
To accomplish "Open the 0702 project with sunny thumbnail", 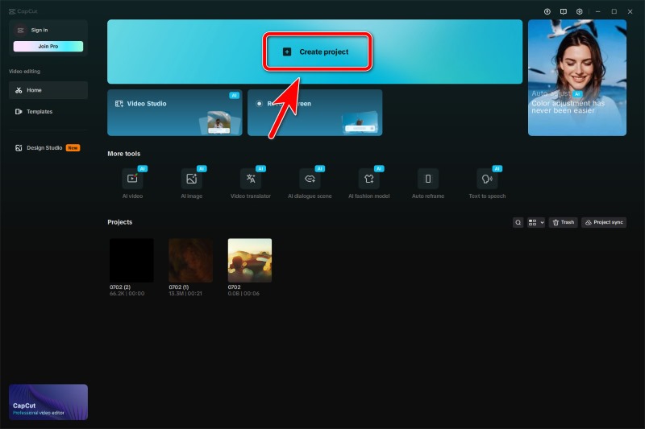I will [x=250, y=260].
